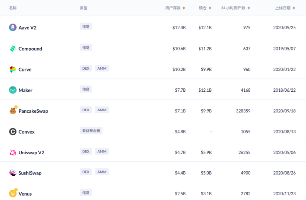
Task: Click the PancakeSwap bunny icon
Action: coord(13,111)
